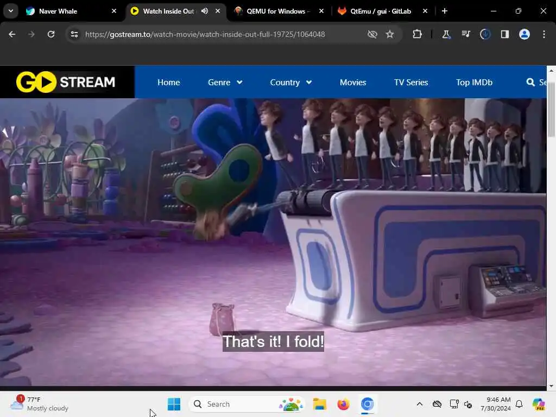Screen dimensions: 556x417
Task: Open the TV Series section
Action: pos(411,83)
